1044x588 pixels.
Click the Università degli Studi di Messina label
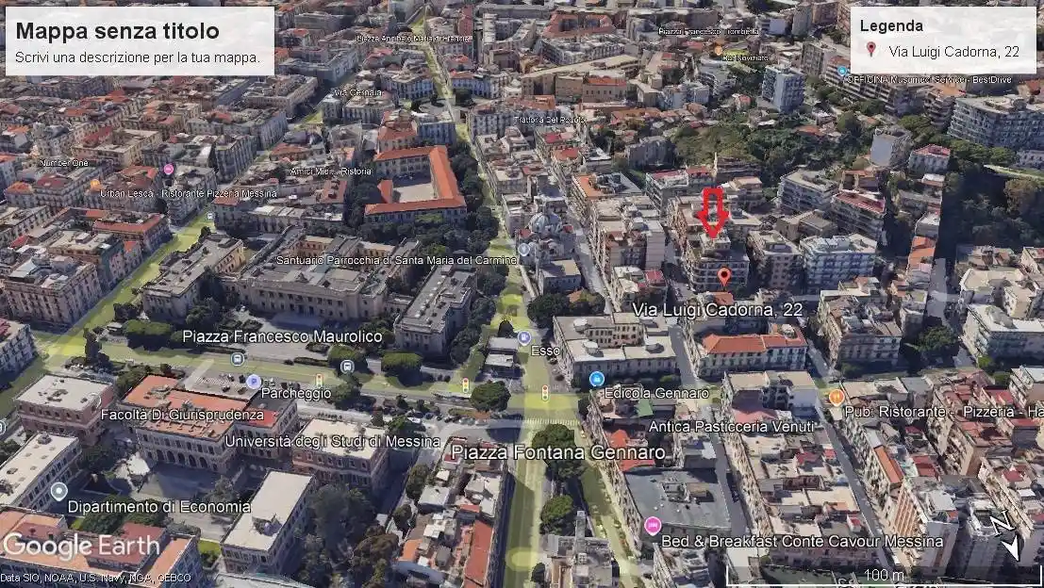(x=333, y=441)
